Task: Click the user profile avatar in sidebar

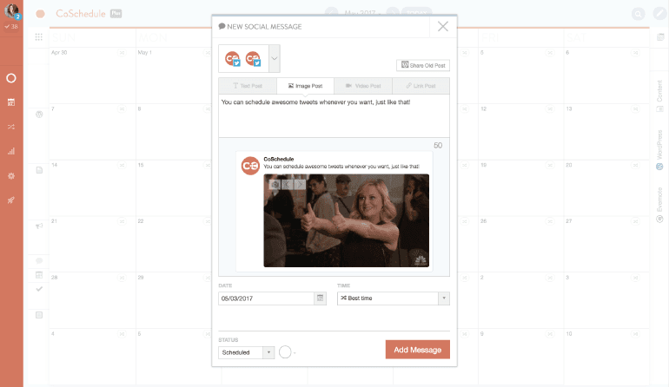Action: tap(11, 11)
